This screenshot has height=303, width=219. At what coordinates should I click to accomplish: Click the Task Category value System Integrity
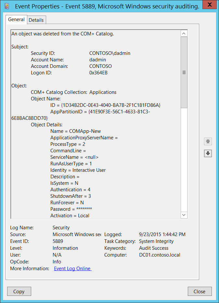click(x=156, y=241)
